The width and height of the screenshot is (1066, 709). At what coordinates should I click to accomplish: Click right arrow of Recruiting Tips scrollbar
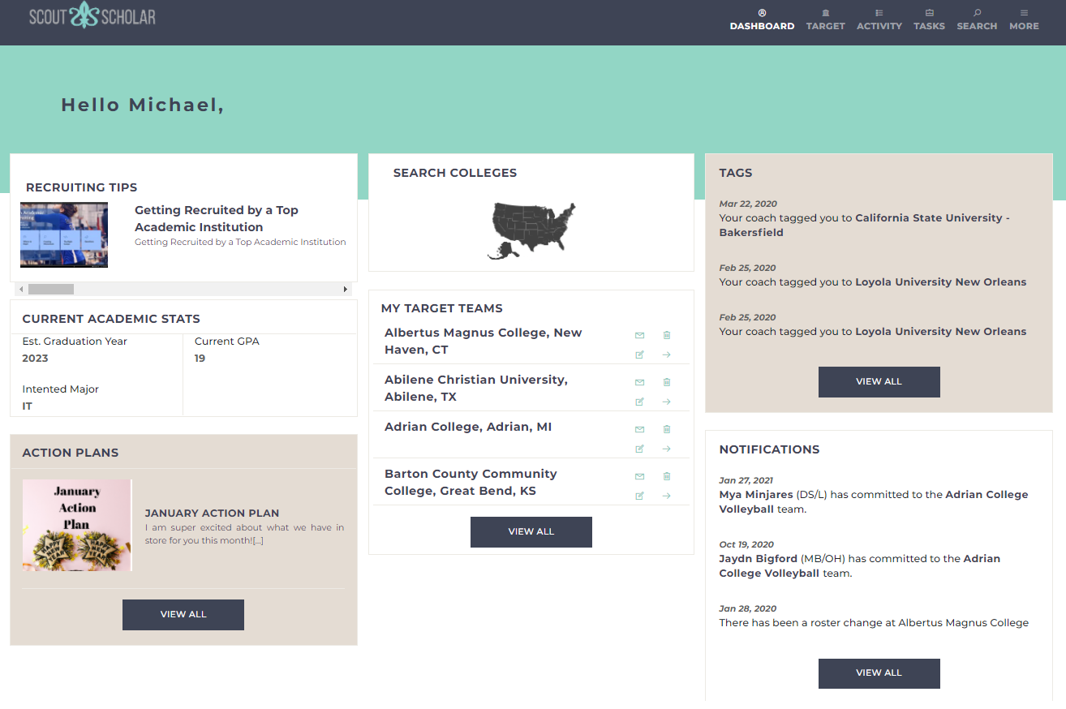point(345,289)
